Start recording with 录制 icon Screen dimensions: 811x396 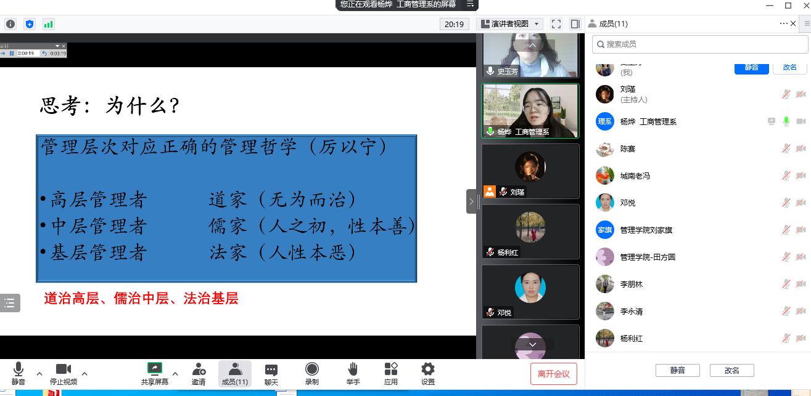(312, 373)
